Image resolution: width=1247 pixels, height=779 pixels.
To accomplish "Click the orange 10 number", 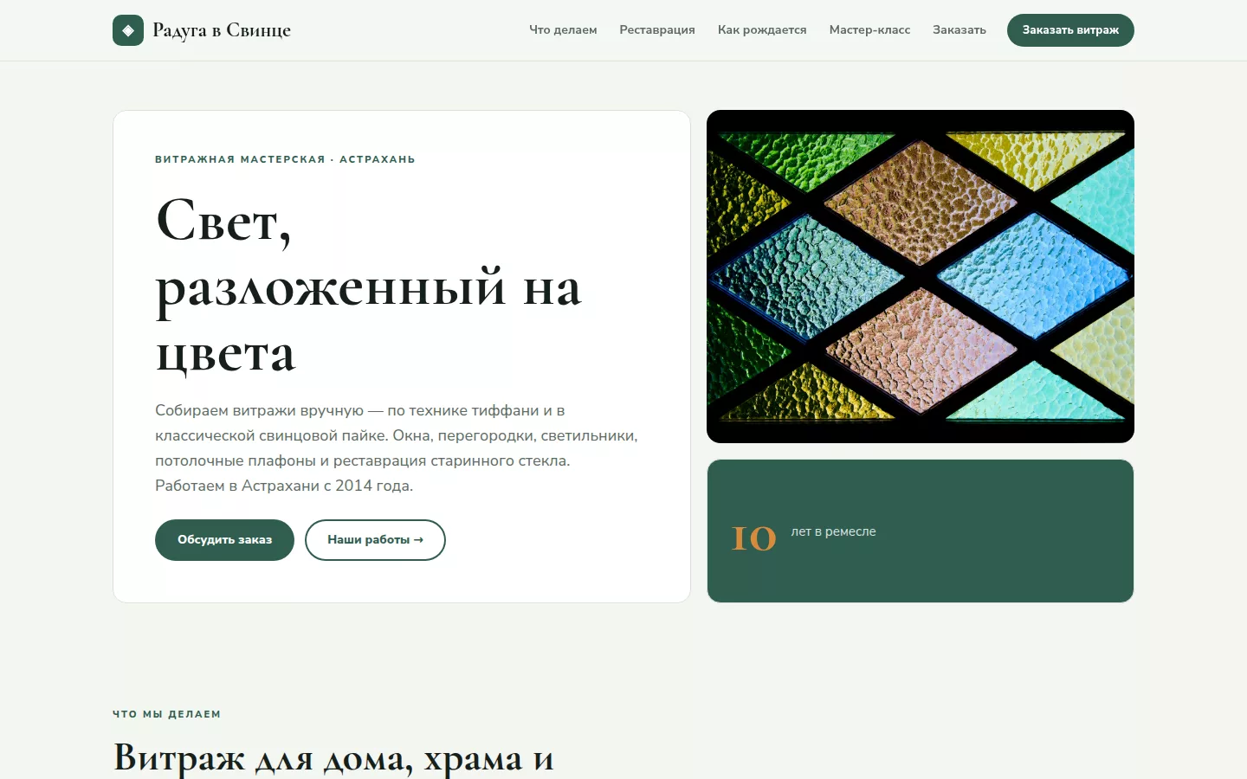I will pyautogui.click(x=754, y=538).
